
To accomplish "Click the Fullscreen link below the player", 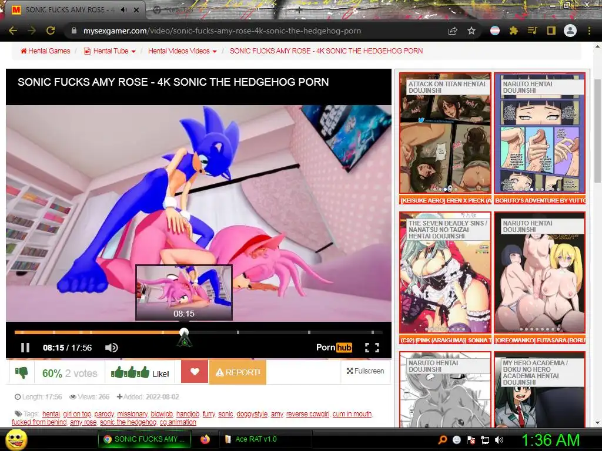I will pos(365,371).
